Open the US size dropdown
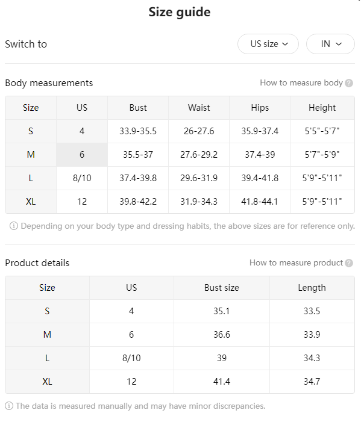This screenshot has width=361, height=422. pyautogui.click(x=268, y=44)
